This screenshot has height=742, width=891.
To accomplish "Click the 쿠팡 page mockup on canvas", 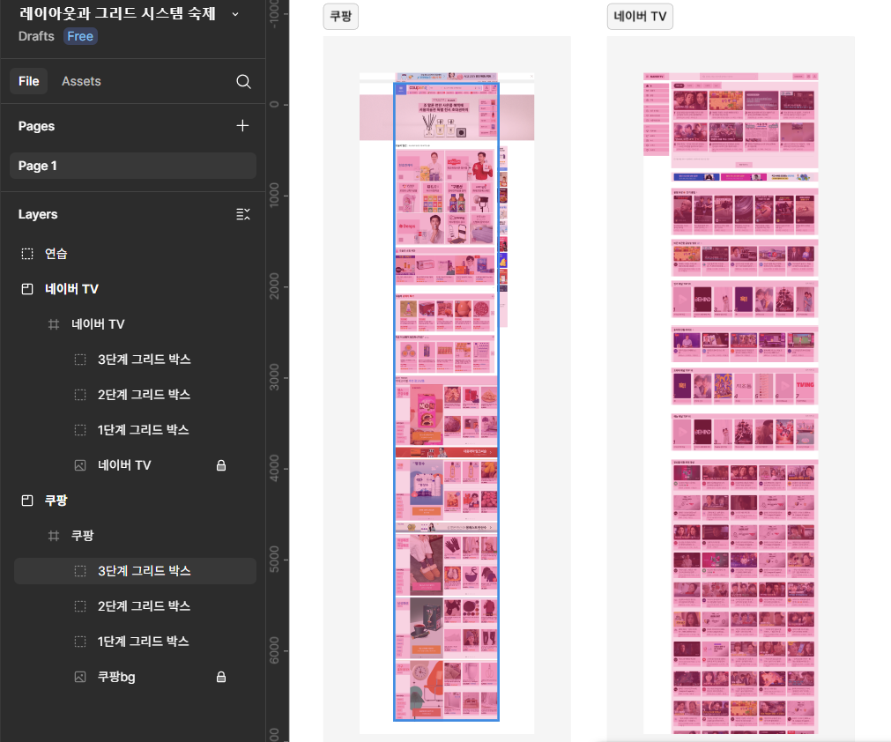I will pos(447,402).
